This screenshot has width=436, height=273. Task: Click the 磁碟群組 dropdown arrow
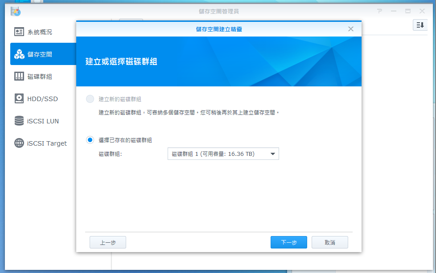(272, 154)
